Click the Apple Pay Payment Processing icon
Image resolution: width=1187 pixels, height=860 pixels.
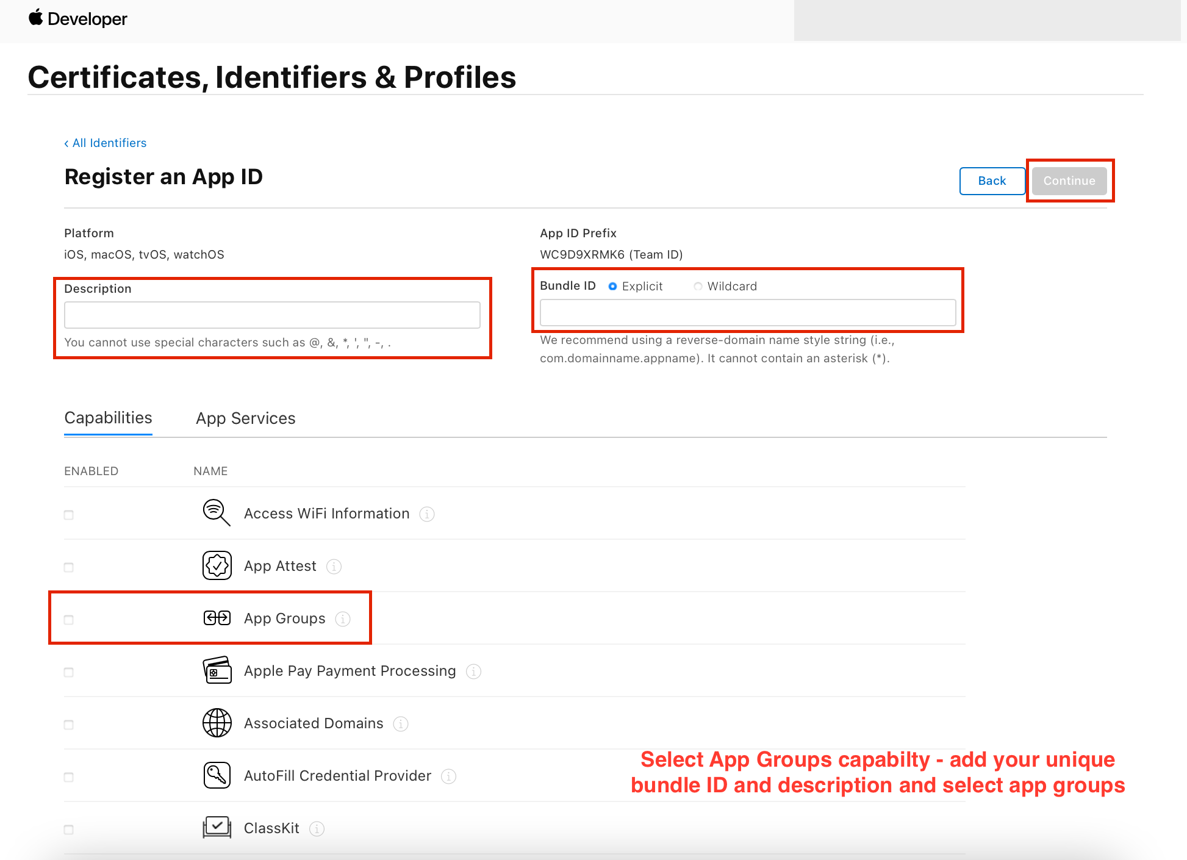pos(217,670)
